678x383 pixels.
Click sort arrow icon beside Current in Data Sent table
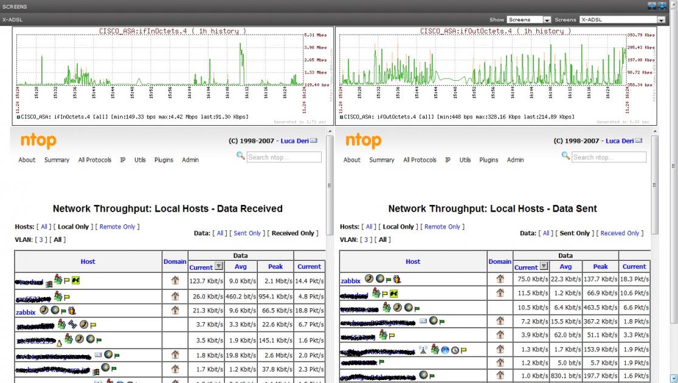(544, 266)
